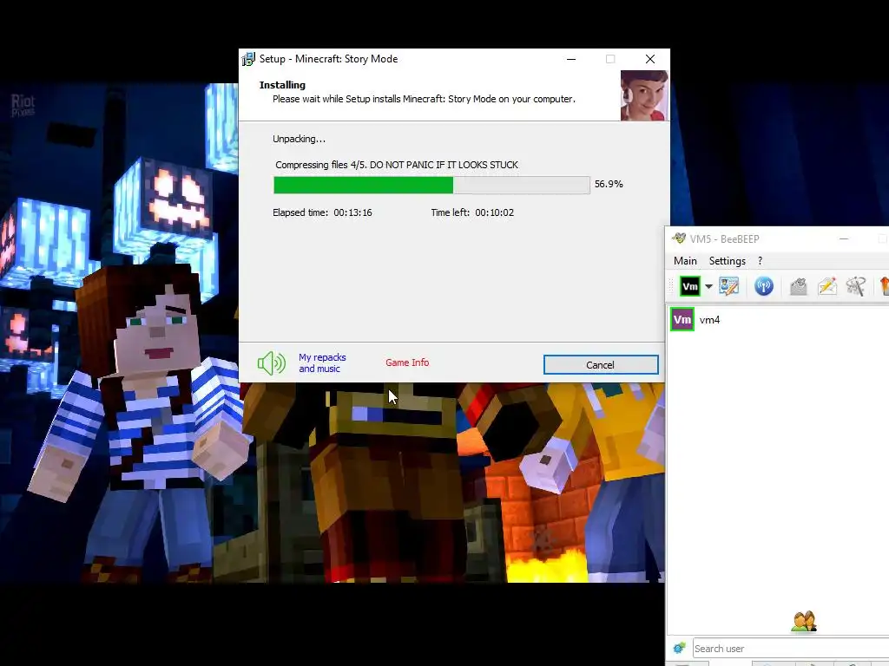889x666 pixels.
Task: Click the BeeBEEP bee icon in its title bar
Action: 679,238
